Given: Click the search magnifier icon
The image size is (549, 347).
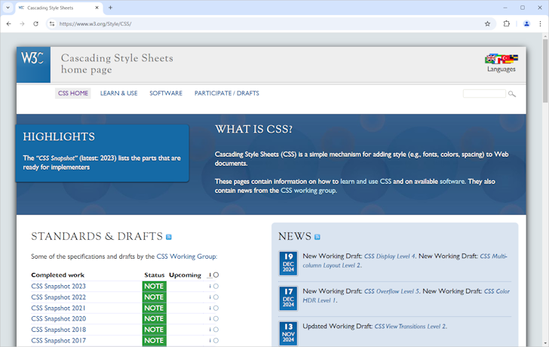Looking at the screenshot, I should [512, 94].
